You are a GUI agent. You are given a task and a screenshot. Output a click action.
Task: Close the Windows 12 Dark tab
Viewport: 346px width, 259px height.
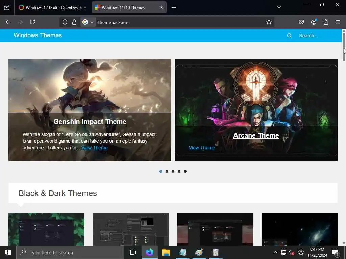point(85,7)
